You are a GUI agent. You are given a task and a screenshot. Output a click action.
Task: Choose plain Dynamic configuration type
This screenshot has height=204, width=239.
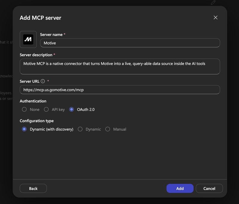pyautogui.click(x=80, y=129)
